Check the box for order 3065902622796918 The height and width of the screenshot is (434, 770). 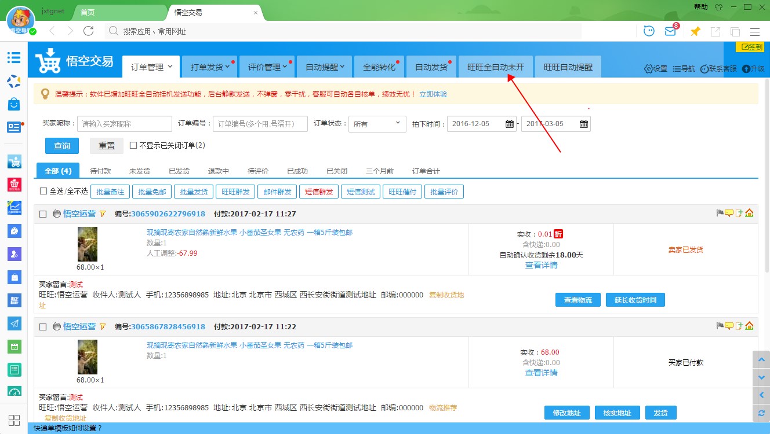43,214
